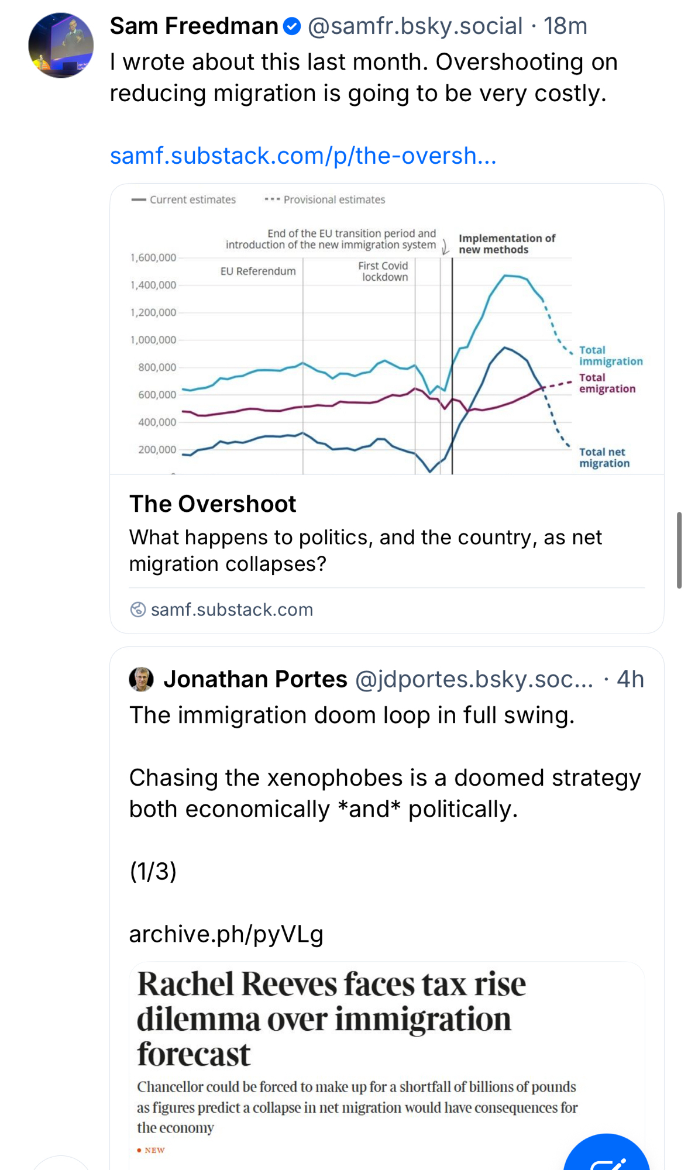Click the 18m post timestamp
The height and width of the screenshot is (1170, 688).
click(x=565, y=26)
